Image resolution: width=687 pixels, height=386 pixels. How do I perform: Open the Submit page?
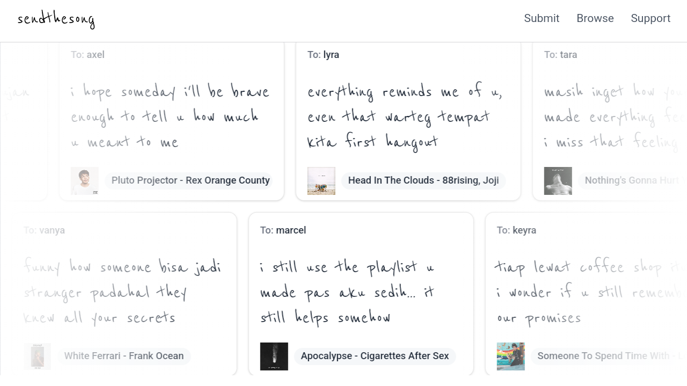coord(542,18)
